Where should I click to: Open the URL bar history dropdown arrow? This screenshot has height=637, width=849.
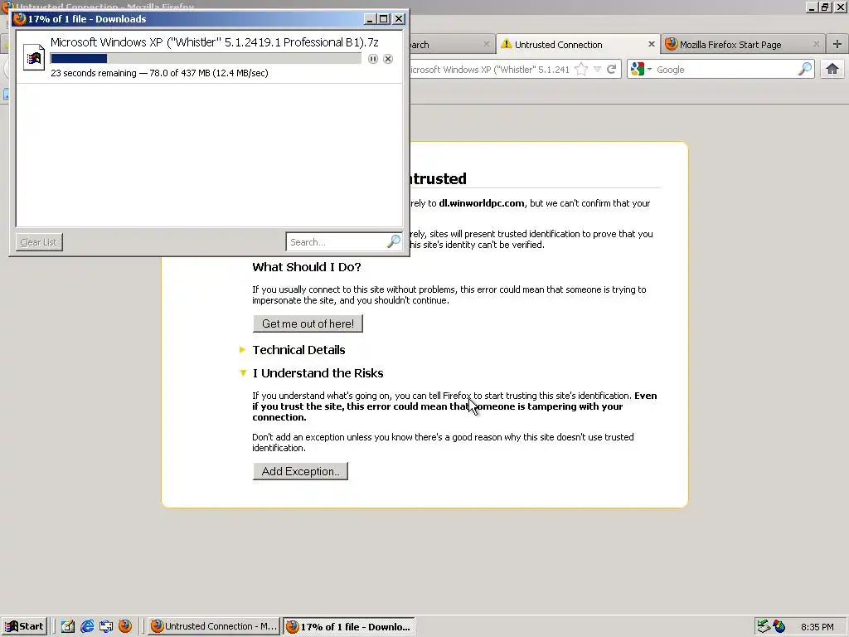(x=597, y=70)
